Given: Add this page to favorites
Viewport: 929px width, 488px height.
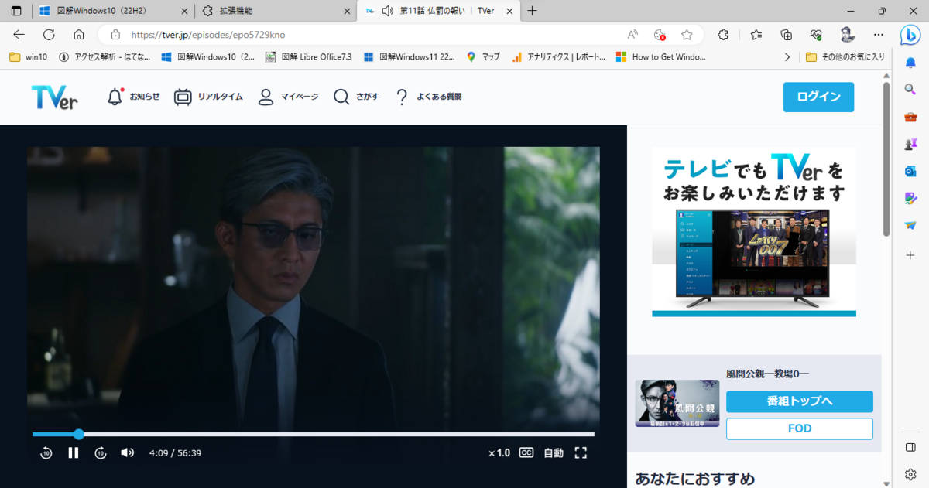Looking at the screenshot, I should 687,35.
